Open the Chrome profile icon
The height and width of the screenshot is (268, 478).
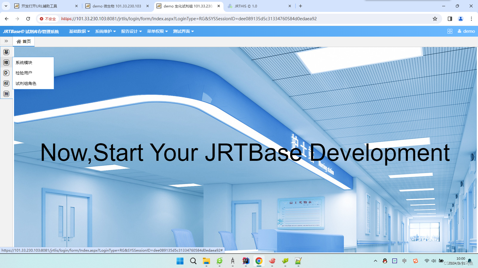(x=461, y=19)
